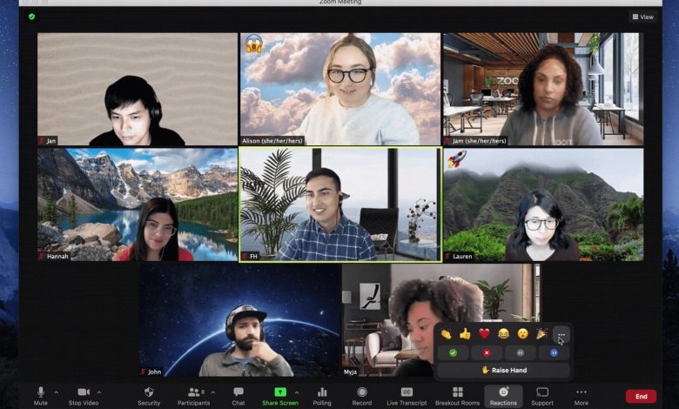The image size is (679, 409).
Task: Mute the microphone
Action: (x=41, y=396)
